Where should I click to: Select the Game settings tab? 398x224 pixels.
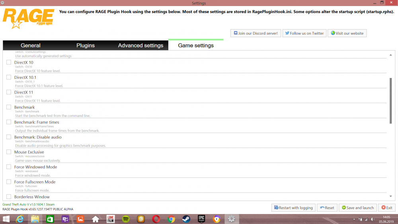click(x=196, y=45)
